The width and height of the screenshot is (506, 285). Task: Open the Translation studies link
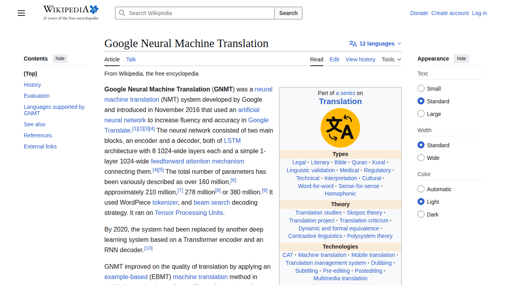318,213
